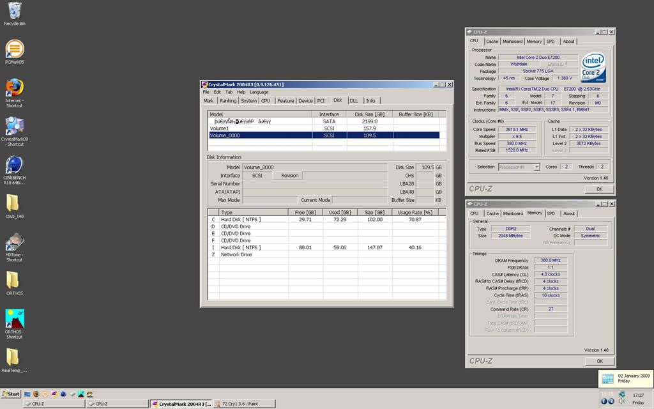Launch Firefox from the quick launch bar
The width and height of the screenshot is (654, 409).
tap(36, 394)
